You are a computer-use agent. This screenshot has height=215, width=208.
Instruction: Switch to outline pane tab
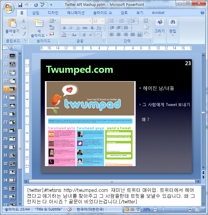12,48
